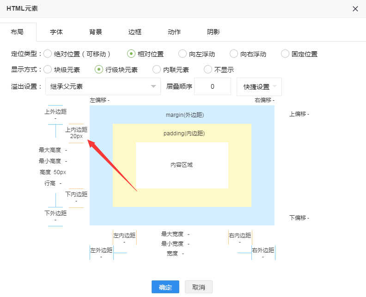Click the 左内边距 value marker
The image size is (366, 297).
pos(124,242)
